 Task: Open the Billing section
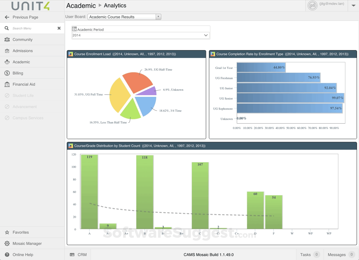coord(7,73)
